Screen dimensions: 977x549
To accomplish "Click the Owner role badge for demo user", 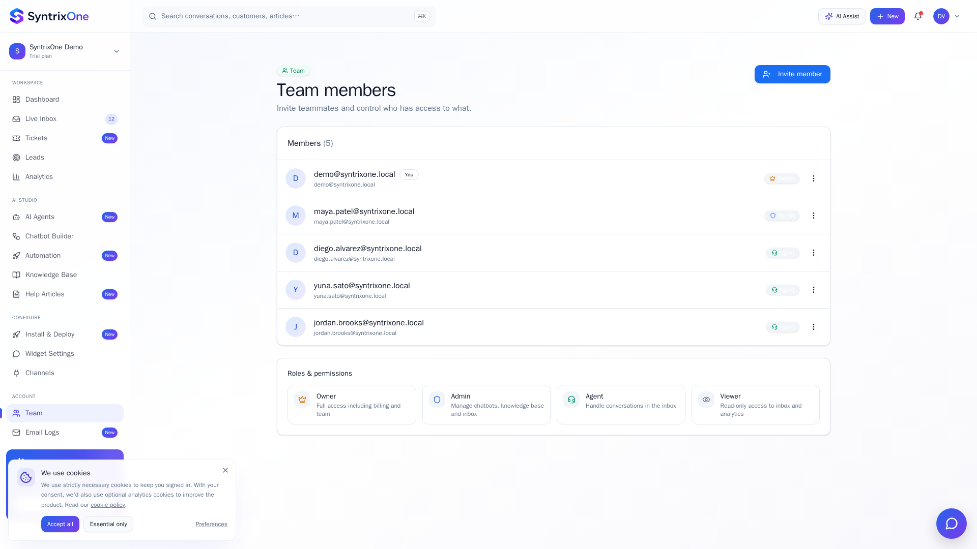I will 782,178.
